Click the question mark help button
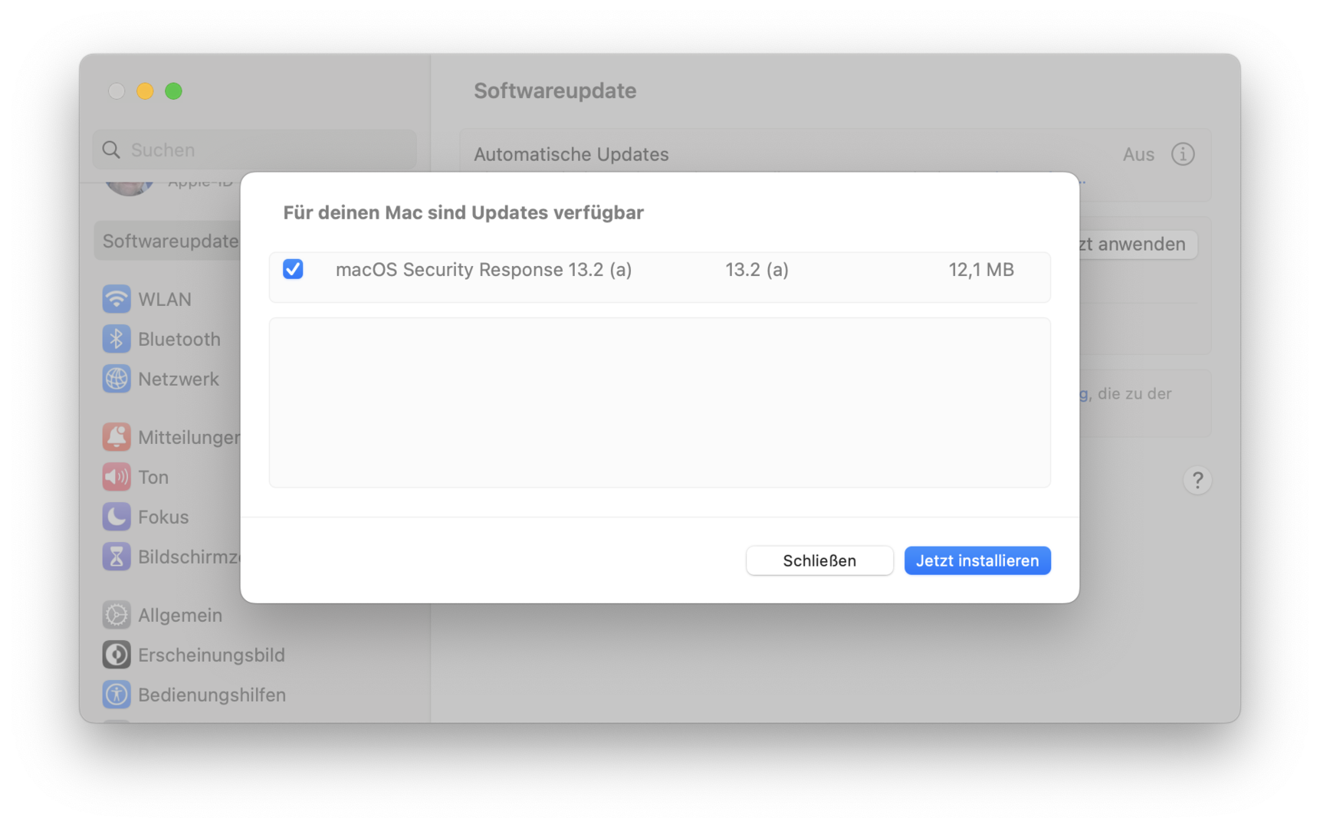This screenshot has height=828, width=1320. 1197,481
